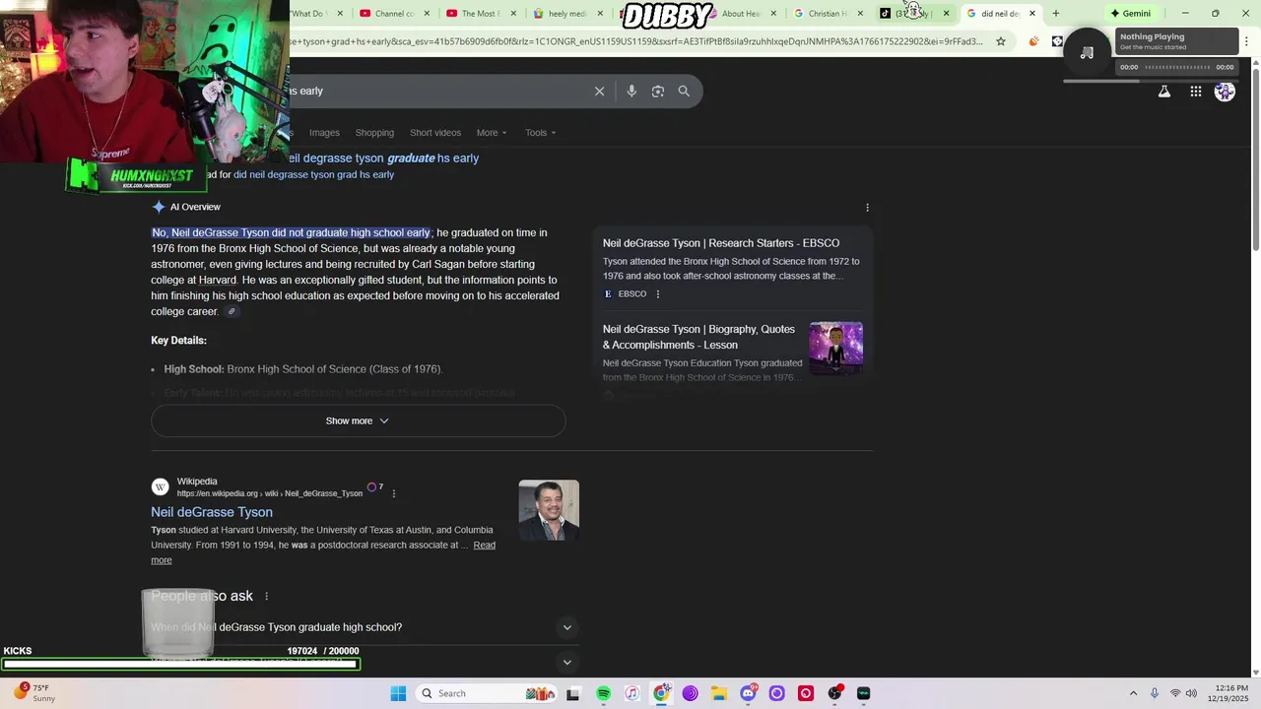This screenshot has width=1261, height=709.
Task: Switch to Images results tab
Action: coord(324,133)
